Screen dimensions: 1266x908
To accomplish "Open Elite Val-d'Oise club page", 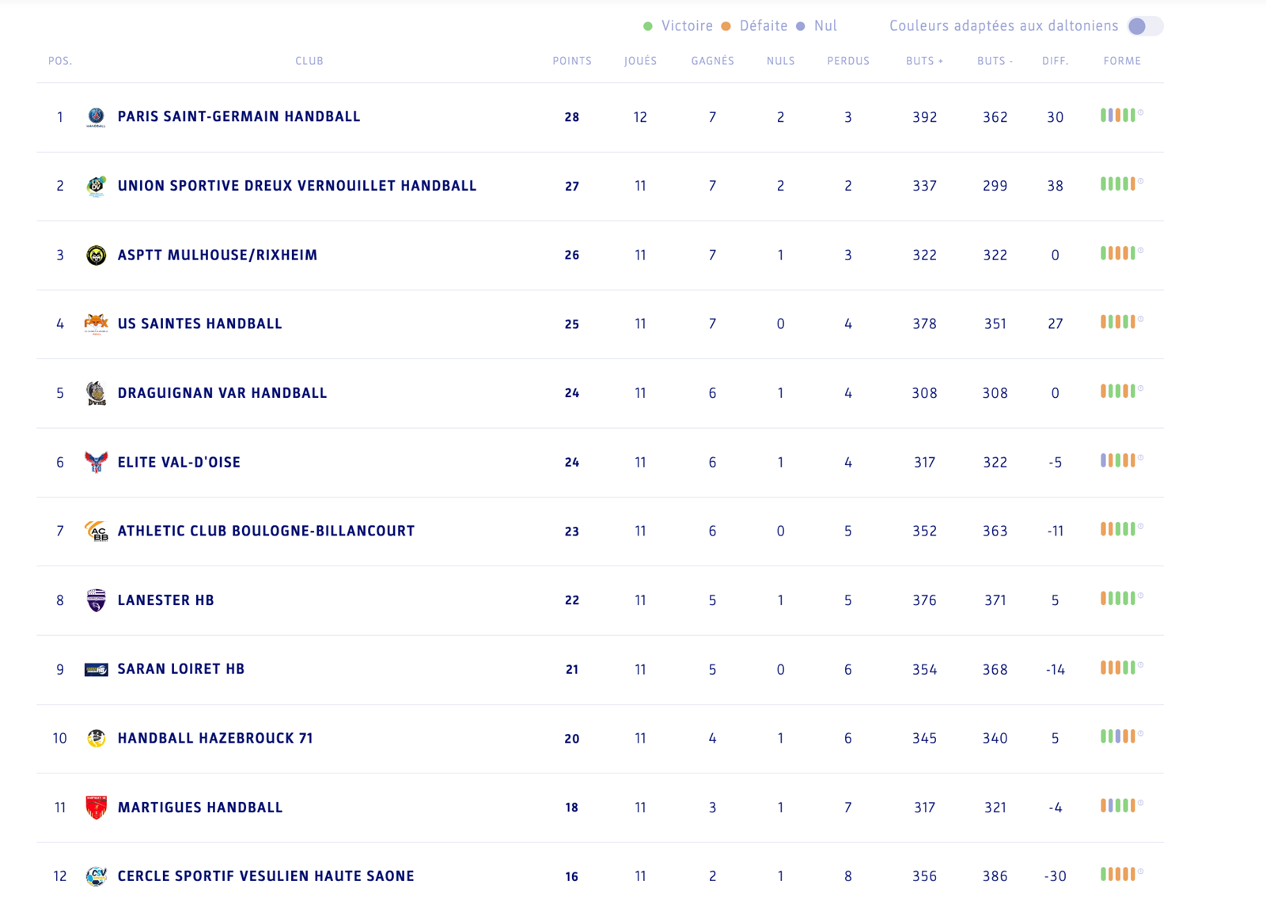I will [179, 462].
